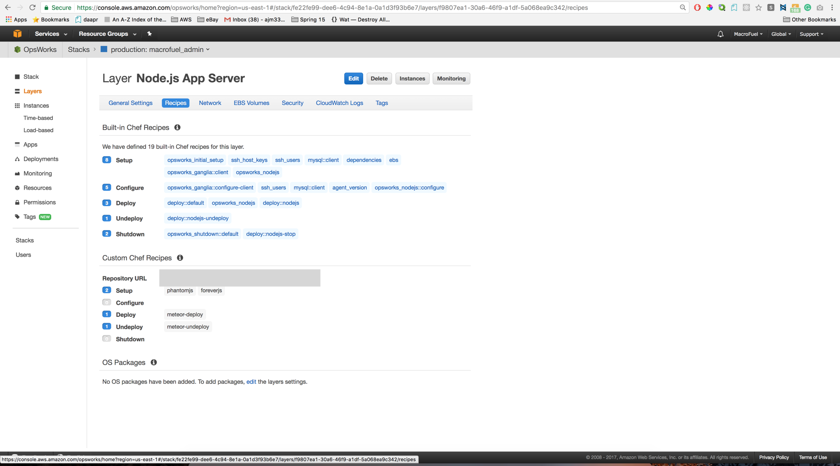Click the info icon beside Built-in Chef Recipes
The image size is (840, 466).
[x=177, y=127]
